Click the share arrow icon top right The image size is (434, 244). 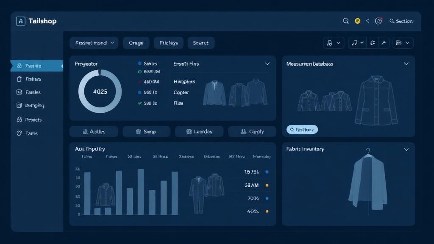point(384,42)
